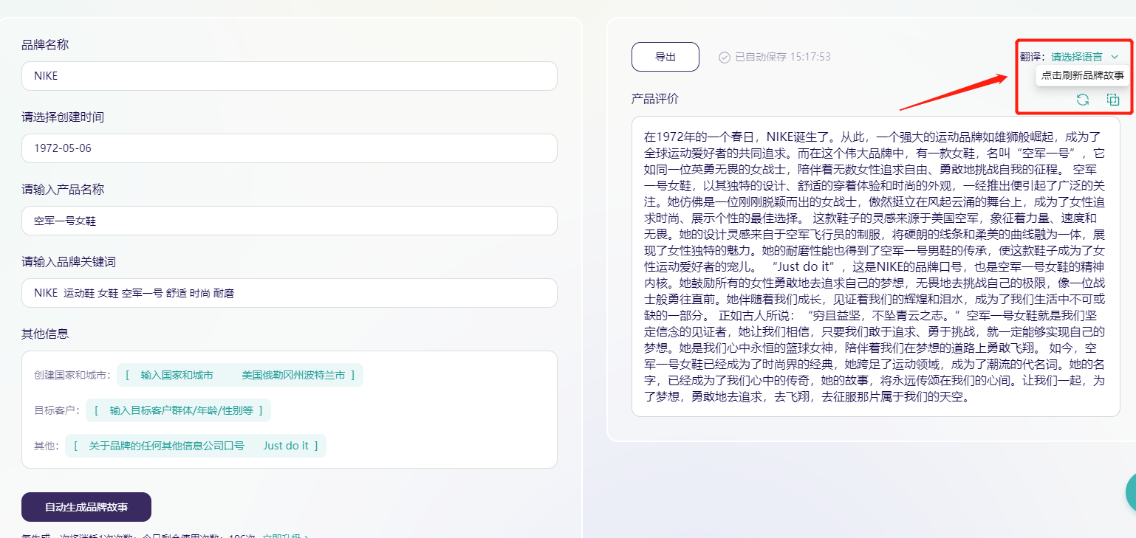
Task: Click the 翻译 label
Action: click(x=1033, y=57)
